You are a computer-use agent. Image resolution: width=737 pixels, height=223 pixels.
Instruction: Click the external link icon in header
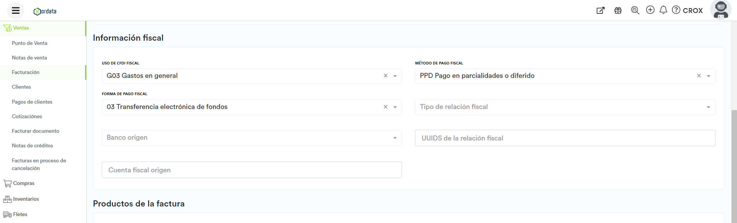coord(600,10)
